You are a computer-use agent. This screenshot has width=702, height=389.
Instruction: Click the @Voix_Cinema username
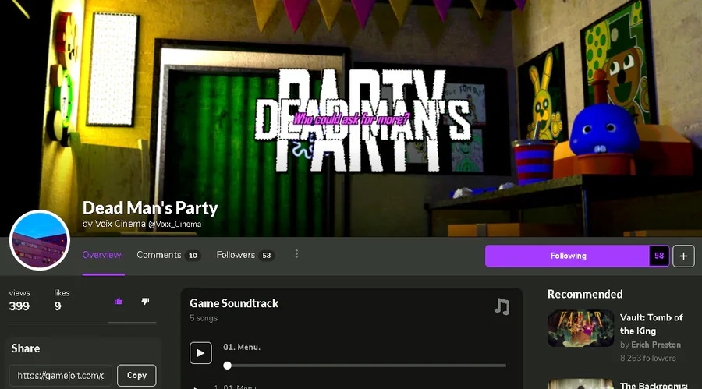coord(175,224)
